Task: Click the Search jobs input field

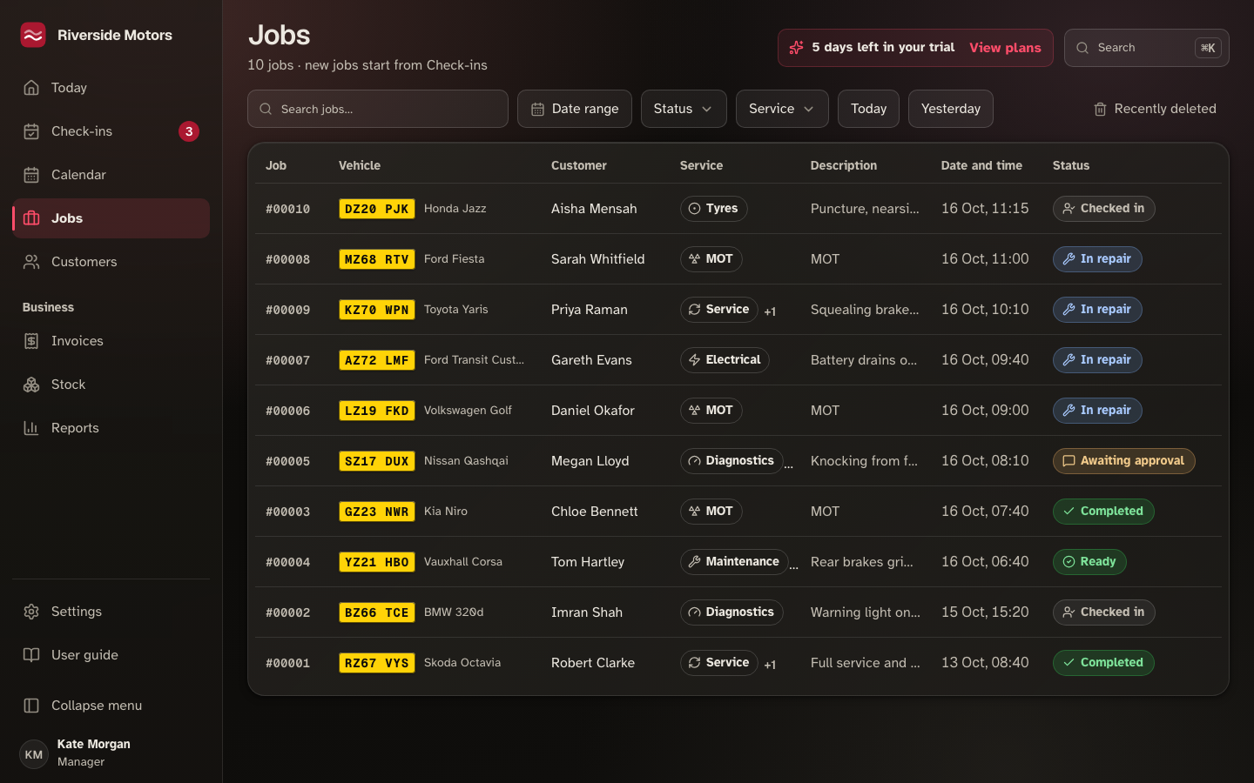Action: pos(378,109)
